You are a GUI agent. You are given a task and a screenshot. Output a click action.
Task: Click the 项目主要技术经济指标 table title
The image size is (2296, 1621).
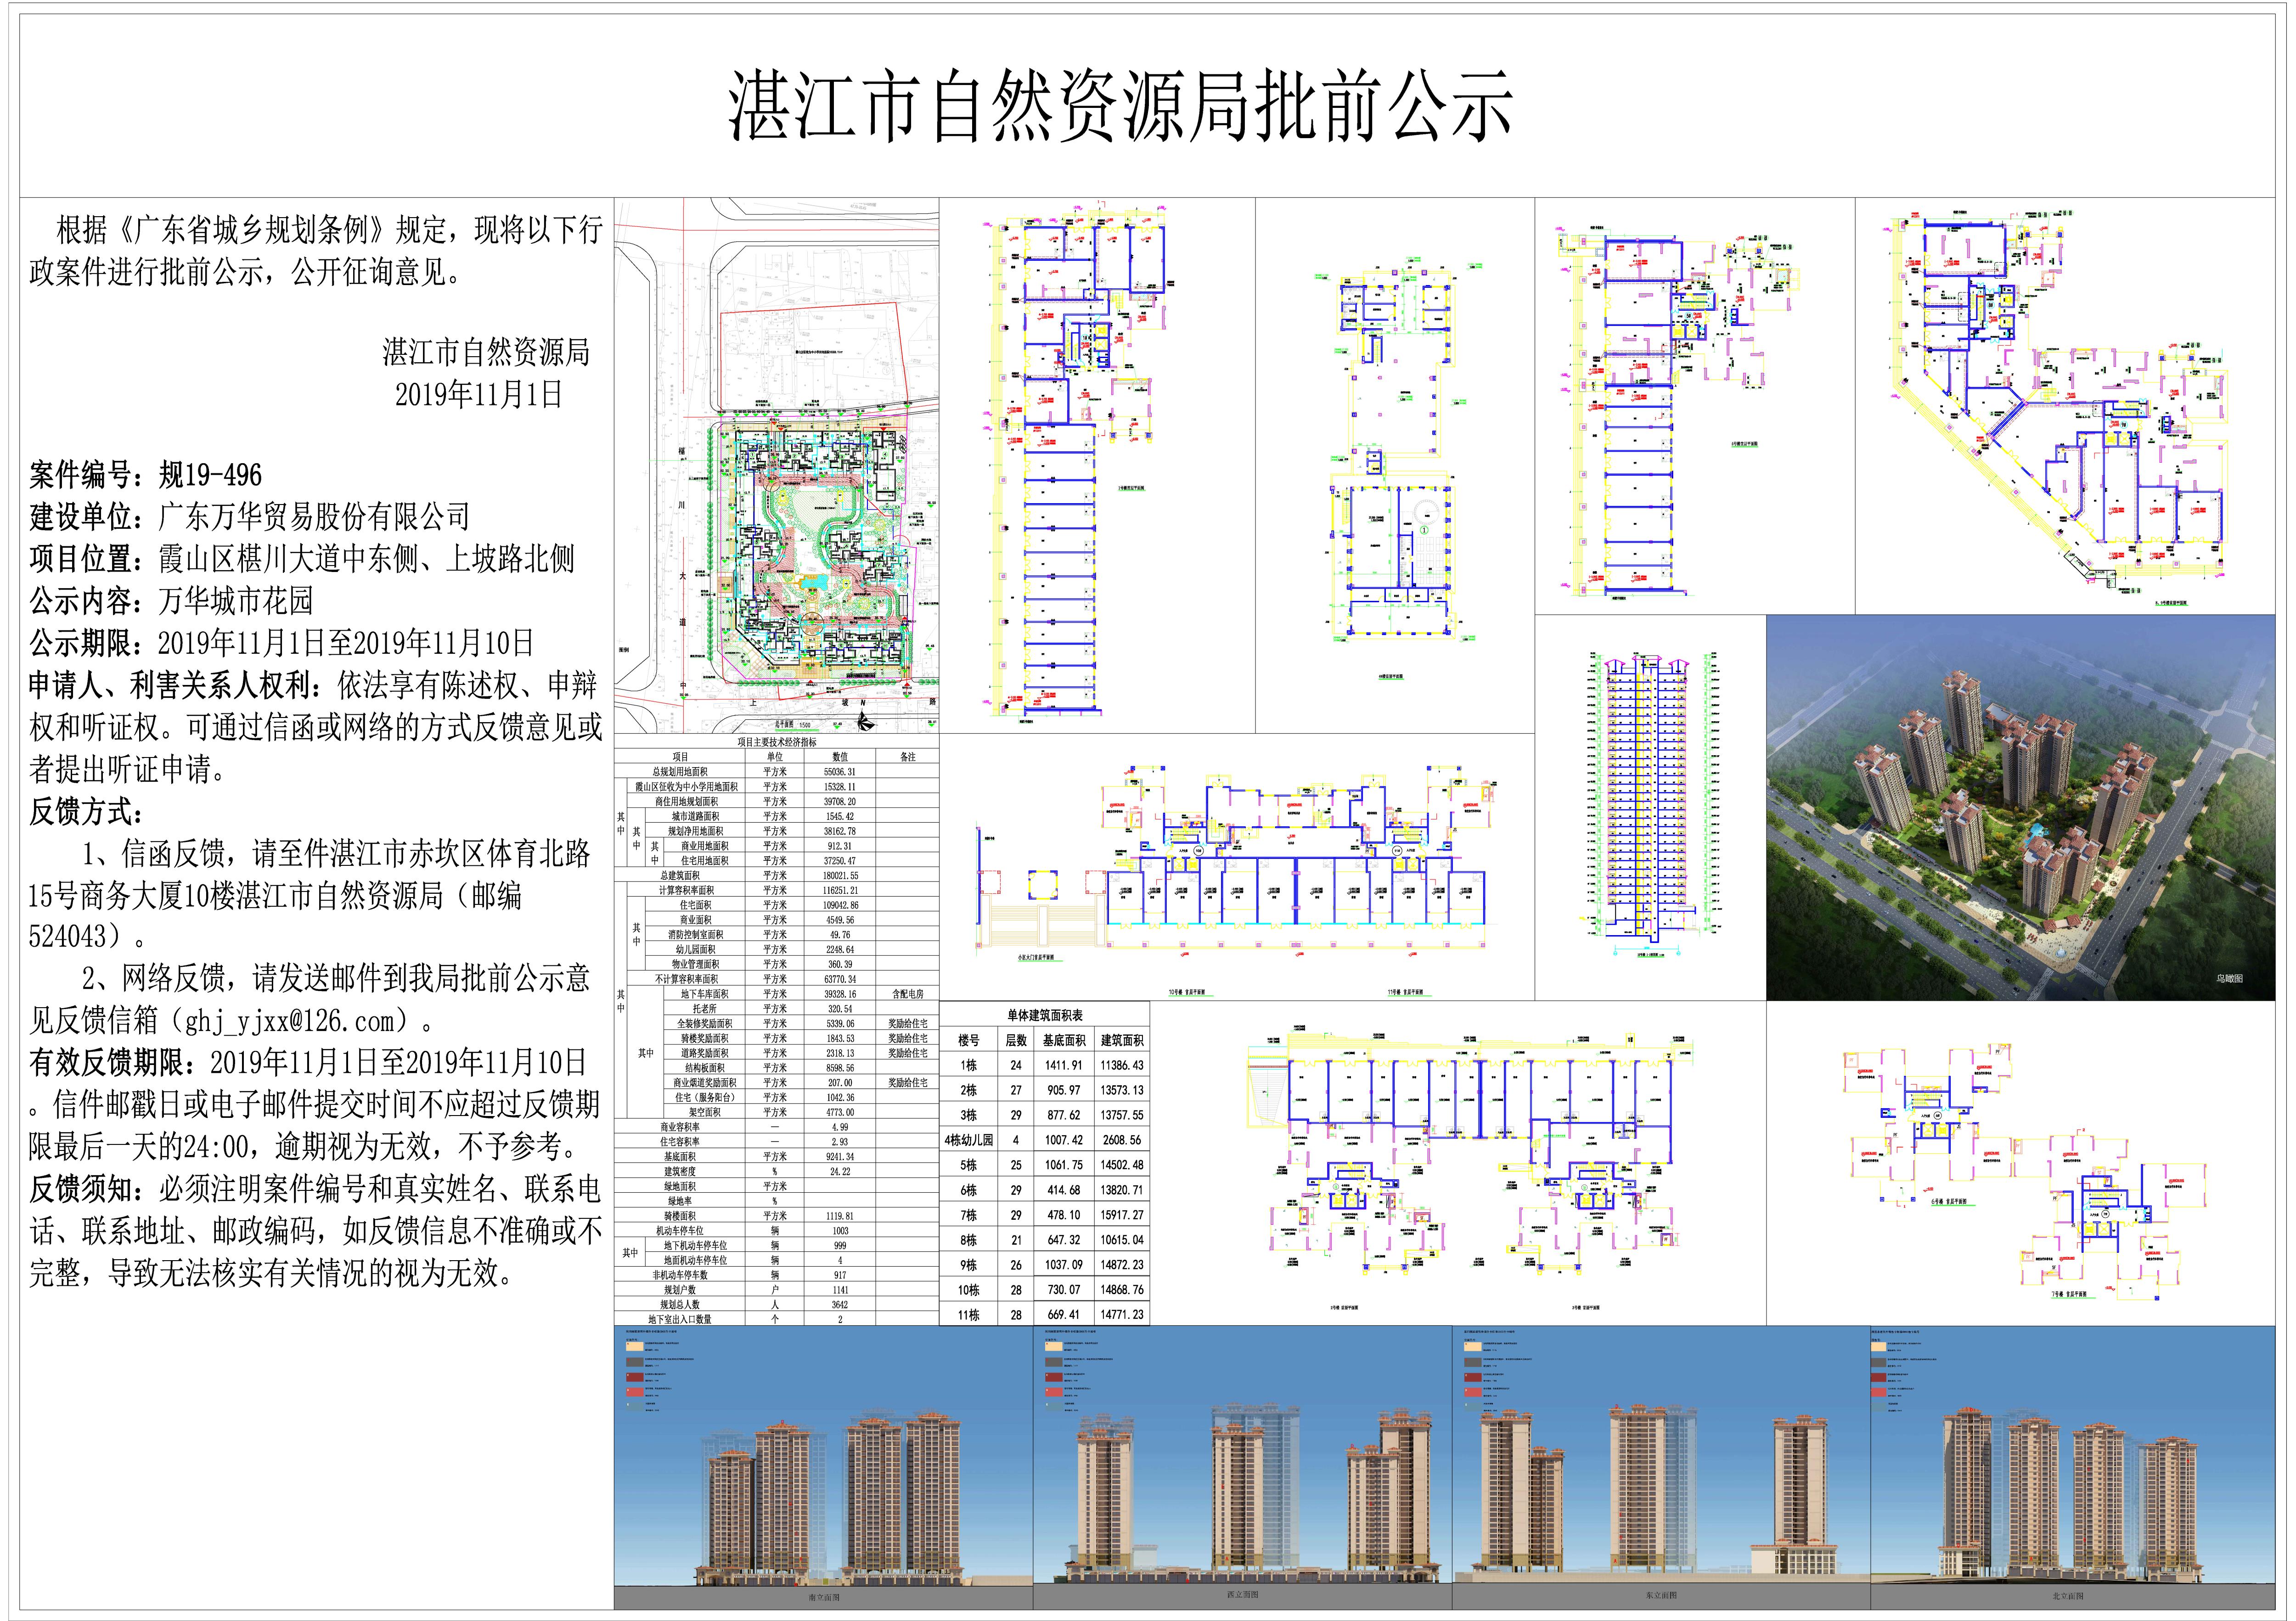pos(777,742)
